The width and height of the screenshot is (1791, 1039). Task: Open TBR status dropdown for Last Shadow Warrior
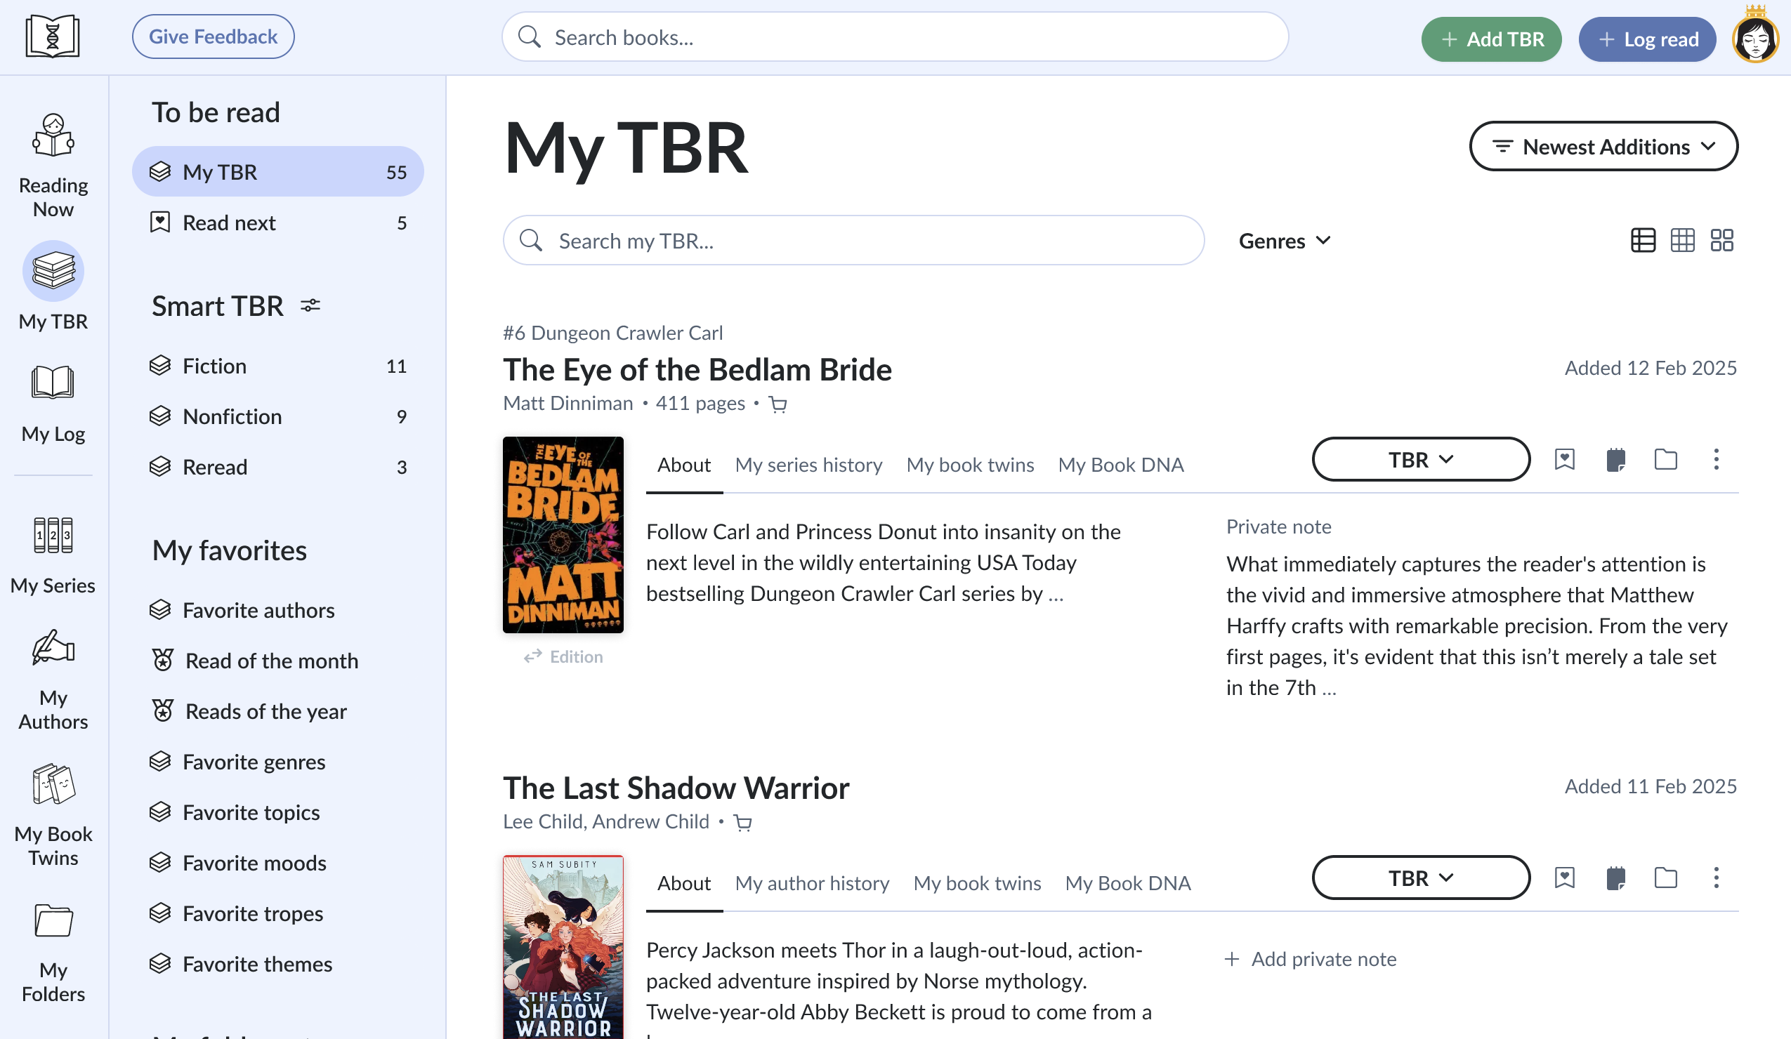pyautogui.click(x=1421, y=878)
